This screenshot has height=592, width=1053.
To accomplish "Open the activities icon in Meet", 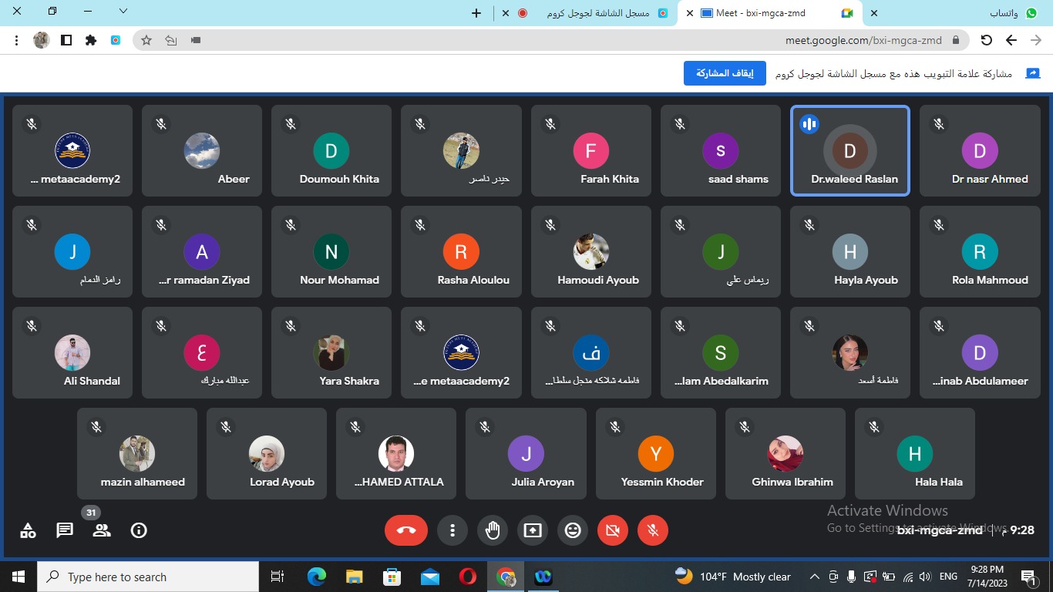I will [28, 530].
